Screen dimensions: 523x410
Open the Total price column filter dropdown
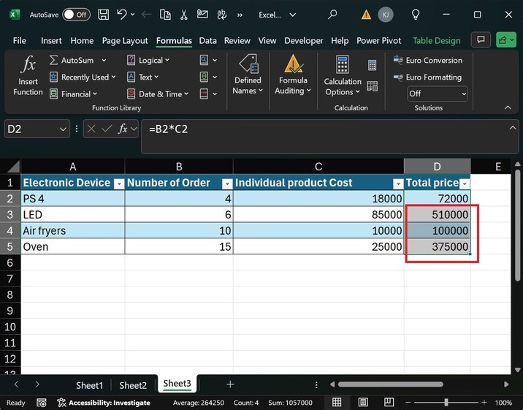pyautogui.click(x=465, y=183)
